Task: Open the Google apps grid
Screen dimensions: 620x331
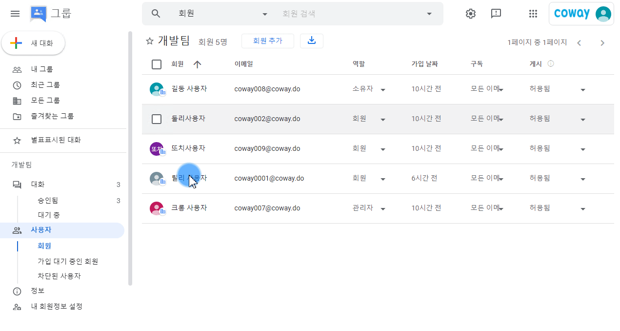Action: pyautogui.click(x=533, y=14)
